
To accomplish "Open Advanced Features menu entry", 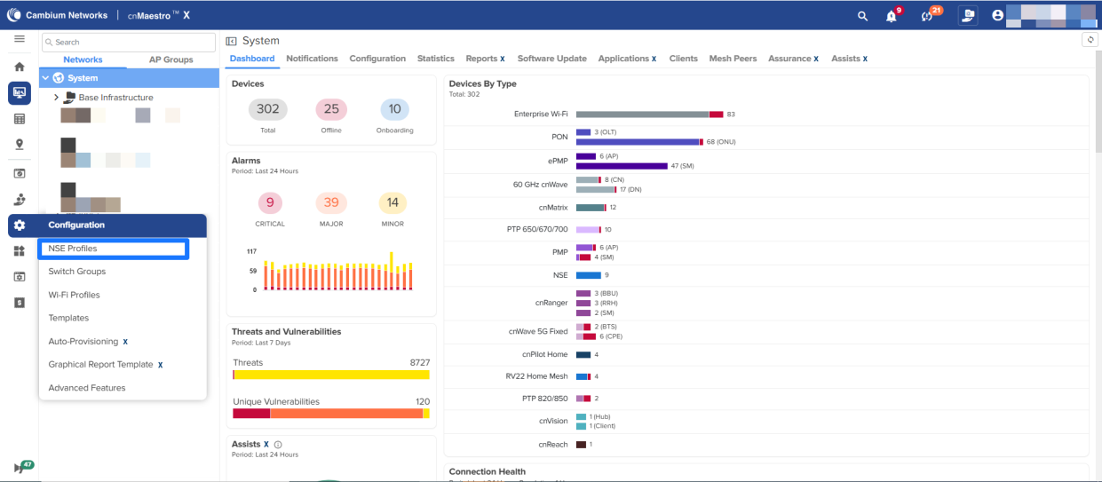I will (x=87, y=388).
